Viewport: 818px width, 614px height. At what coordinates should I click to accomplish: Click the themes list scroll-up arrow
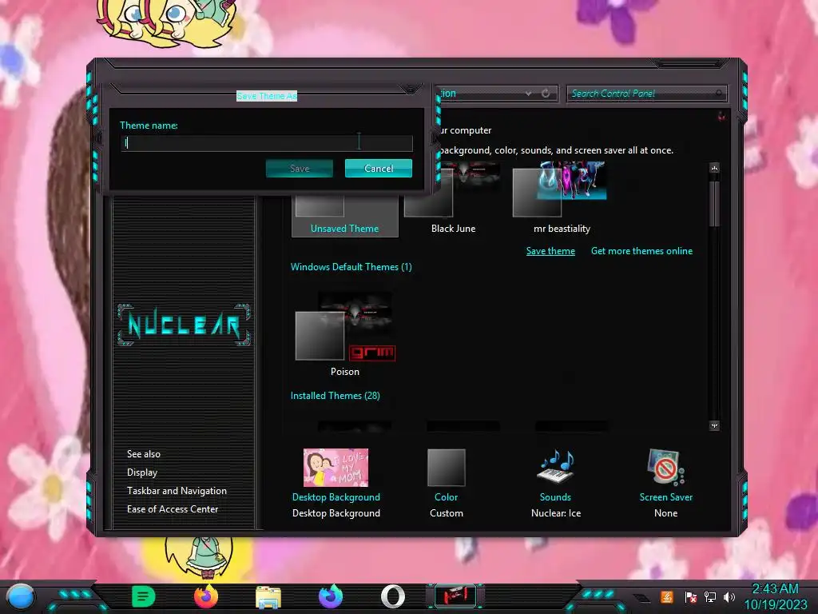(x=714, y=168)
